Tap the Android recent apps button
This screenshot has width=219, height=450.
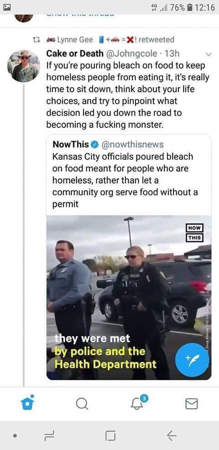48,436
